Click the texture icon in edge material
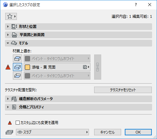Viewport: 157px width, 139px height. point(85,67)
